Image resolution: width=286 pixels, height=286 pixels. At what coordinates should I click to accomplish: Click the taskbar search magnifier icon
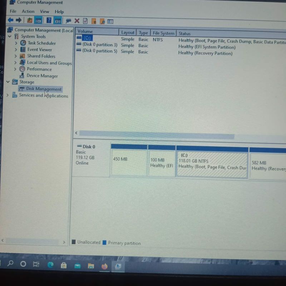pos(10,264)
